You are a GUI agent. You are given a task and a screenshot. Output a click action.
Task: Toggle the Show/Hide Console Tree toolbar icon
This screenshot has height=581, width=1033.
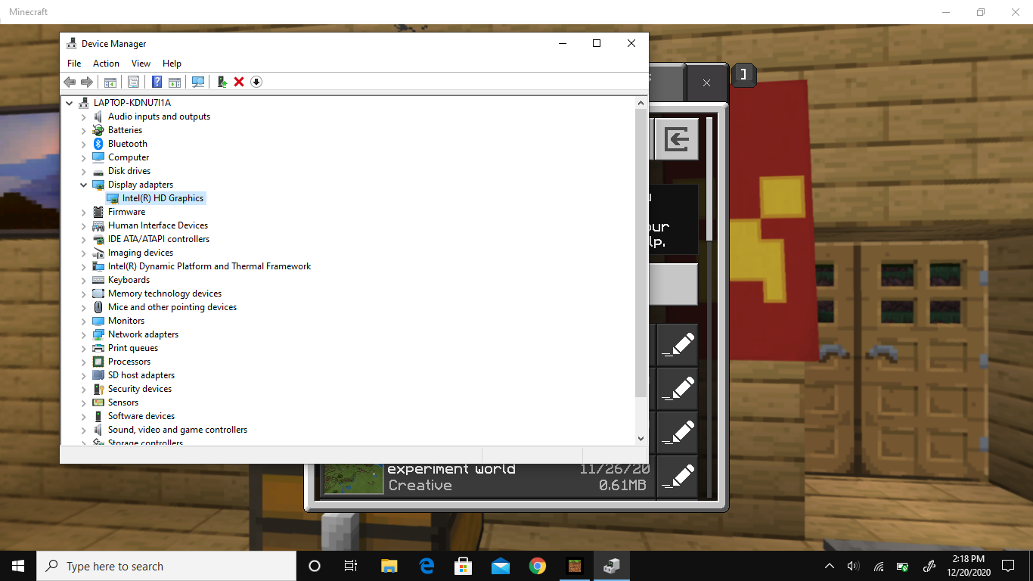[x=110, y=82]
